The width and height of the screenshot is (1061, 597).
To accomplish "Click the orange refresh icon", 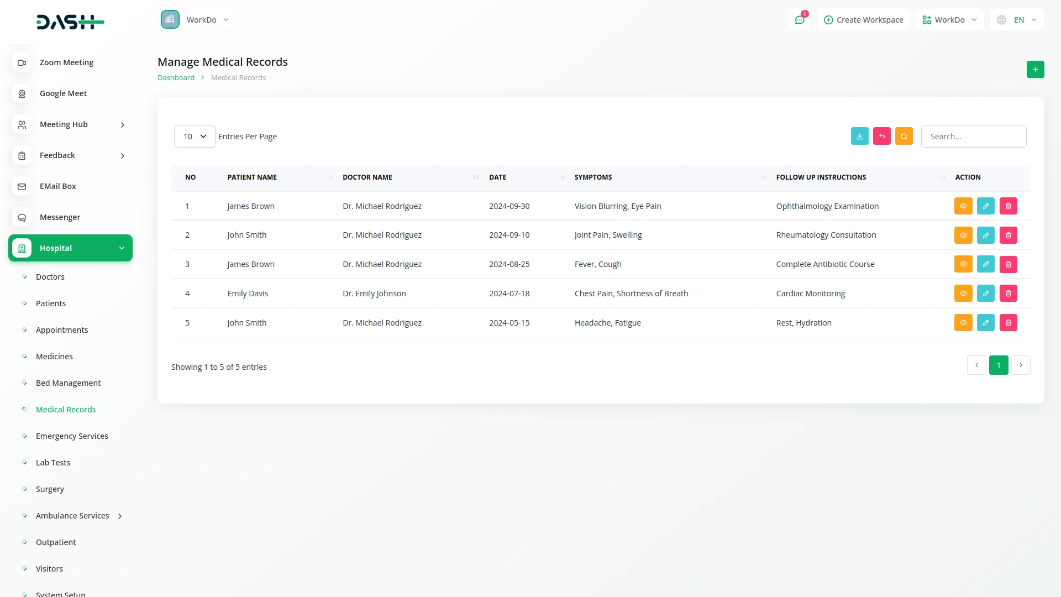I will 904,136.
